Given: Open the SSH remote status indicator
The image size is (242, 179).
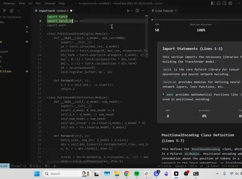Looking at the screenshot, I should (4, 166).
